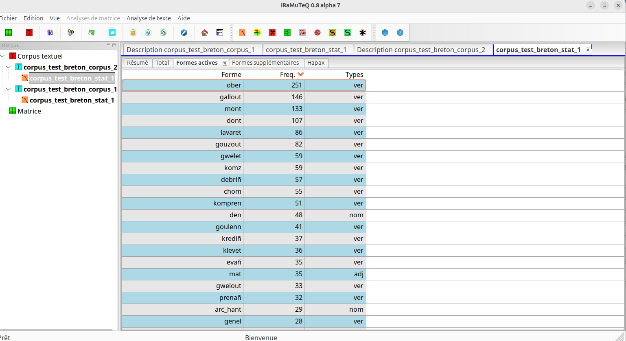The image size is (626, 341).
Task: Click the Forme column header
Action: tap(231, 74)
